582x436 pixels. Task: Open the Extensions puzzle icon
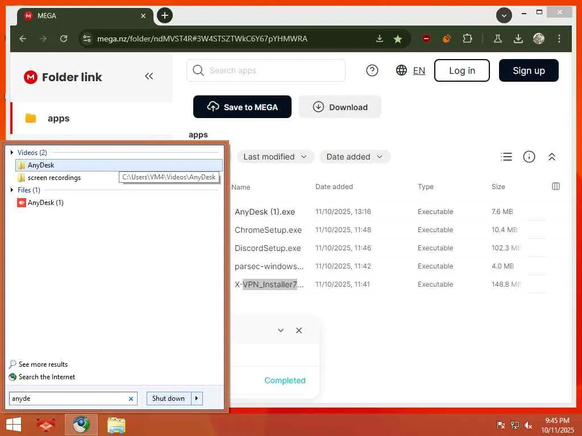click(x=467, y=38)
